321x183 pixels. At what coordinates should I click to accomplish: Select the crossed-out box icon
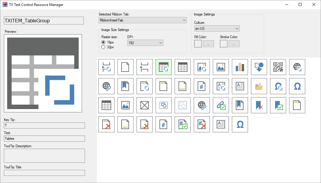point(144,105)
